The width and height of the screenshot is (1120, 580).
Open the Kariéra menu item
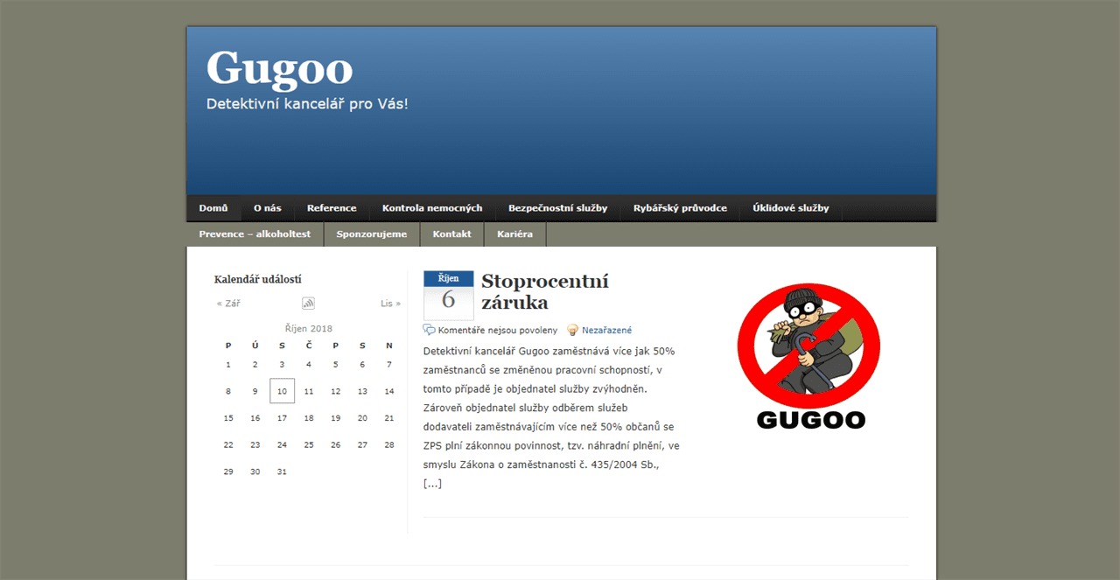(x=515, y=234)
